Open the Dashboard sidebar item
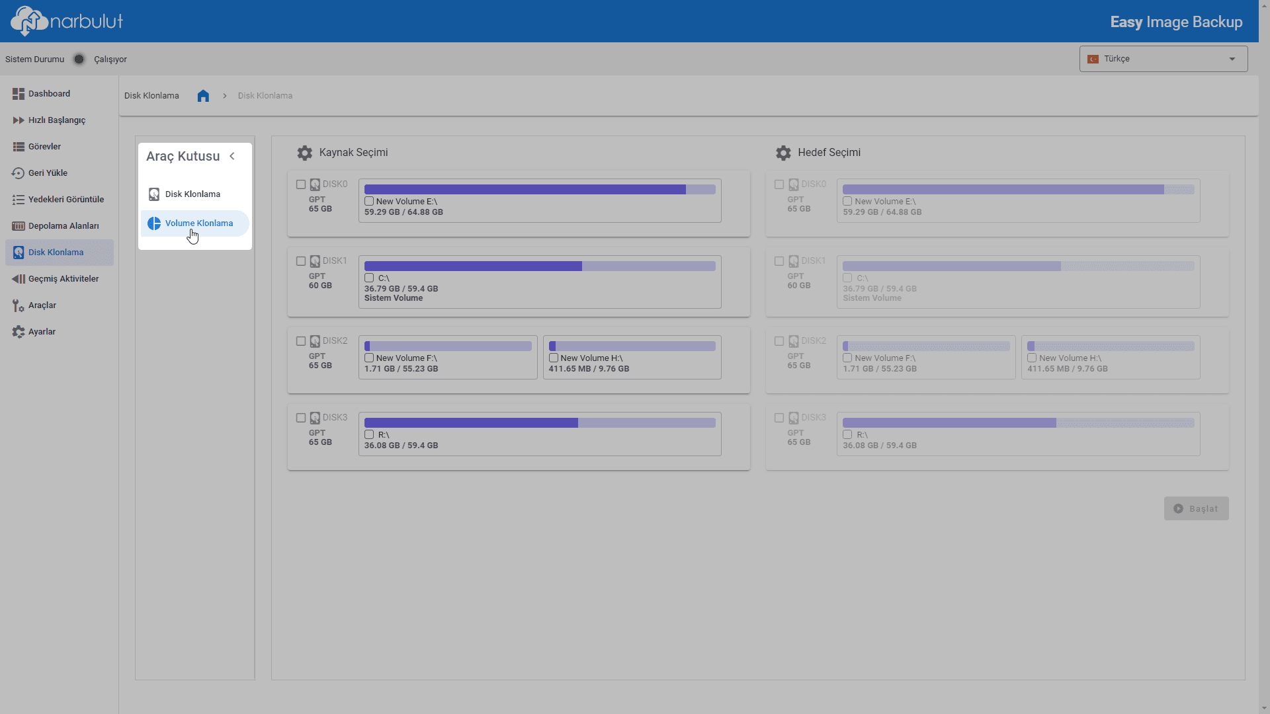 tap(59, 94)
